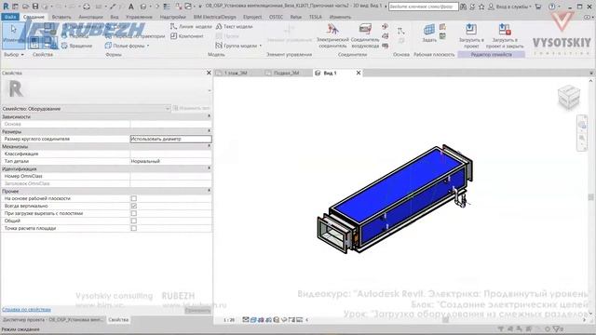Toggle 'Точка расчета площади' checkbox

pos(134,228)
